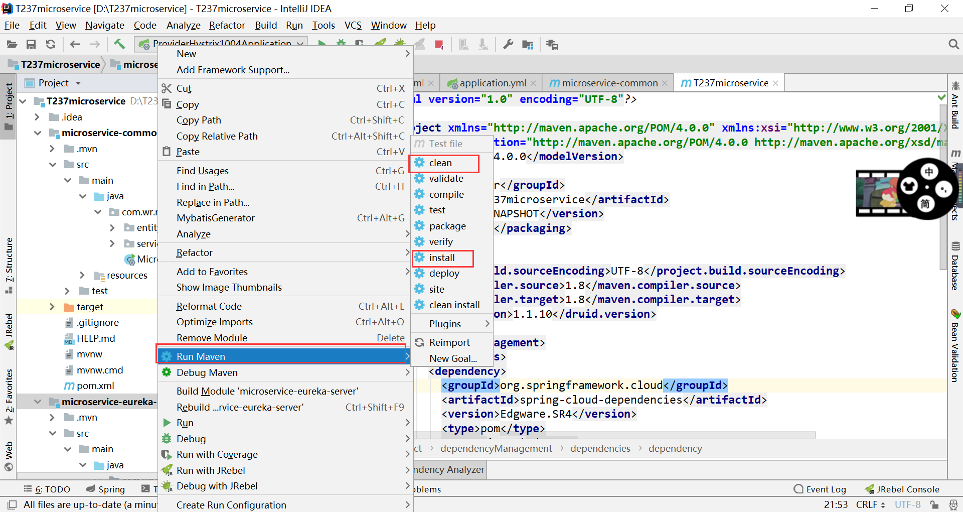This screenshot has height=512, width=963.
Task: Open the Event Log
Action: pyautogui.click(x=820, y=489)
